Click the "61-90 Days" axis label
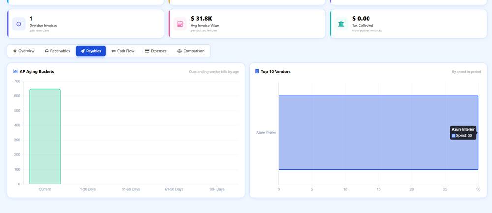Viewport: 492px width, 213px height. (174, 189)
